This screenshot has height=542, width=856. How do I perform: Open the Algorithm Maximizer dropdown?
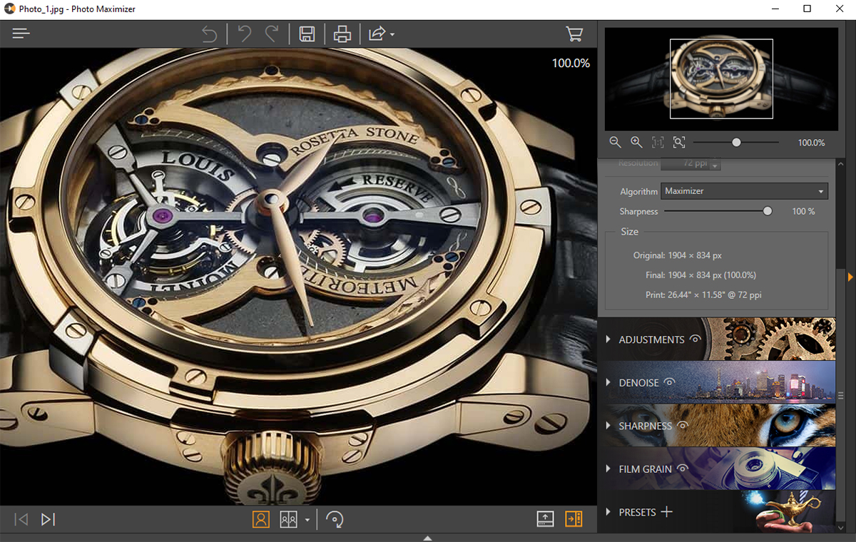744,191
